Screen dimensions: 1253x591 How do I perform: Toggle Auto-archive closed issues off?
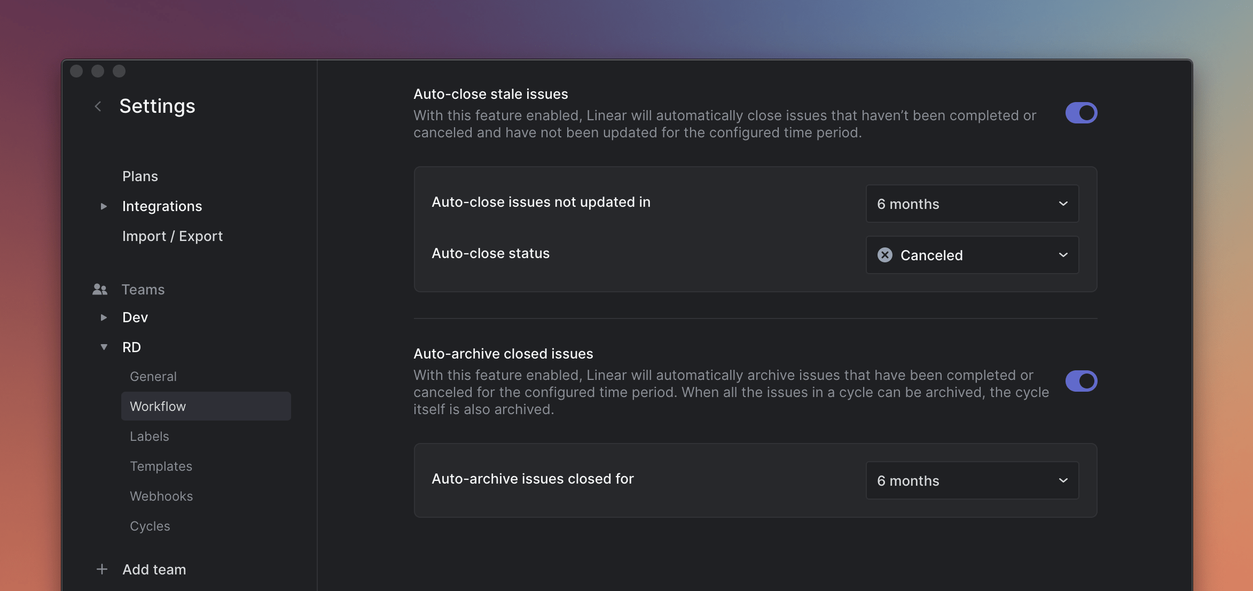(1081, 380)
